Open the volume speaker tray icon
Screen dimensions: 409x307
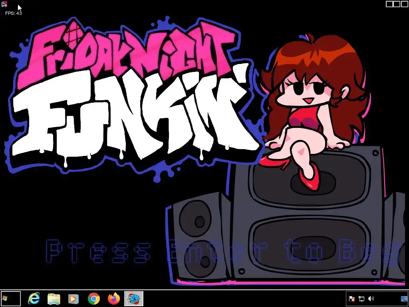371,299
